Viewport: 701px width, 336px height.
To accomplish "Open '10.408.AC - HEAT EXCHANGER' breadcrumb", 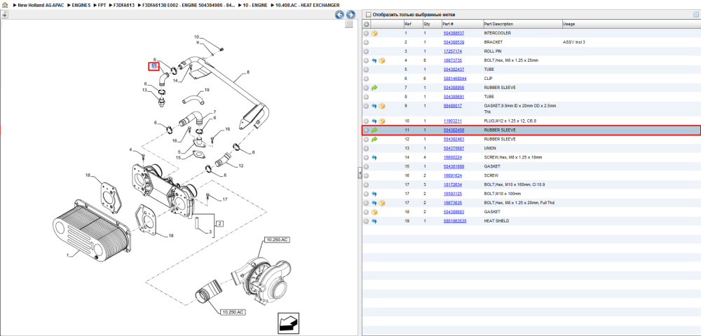I will pos(308,5).
